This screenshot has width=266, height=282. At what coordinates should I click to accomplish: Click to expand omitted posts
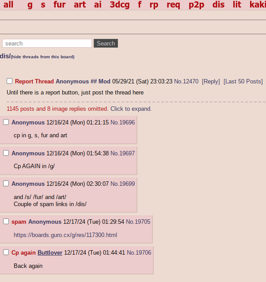(131, 109)
